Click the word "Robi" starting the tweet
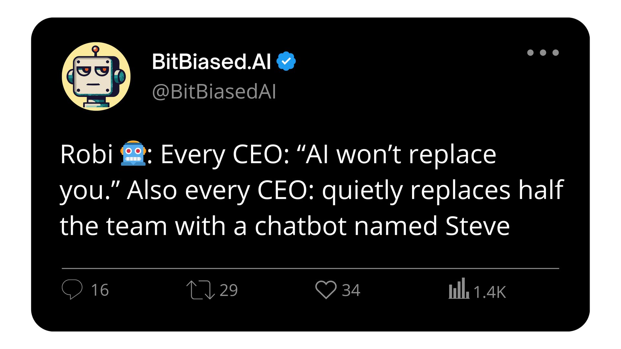The height and width of the screenshot is (349, 621). click(x=86, y=154)
